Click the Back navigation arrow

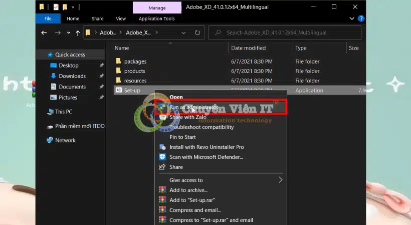(44, 33)
